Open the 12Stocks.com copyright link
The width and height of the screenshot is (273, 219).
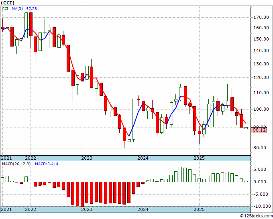[x=256, y=216]
